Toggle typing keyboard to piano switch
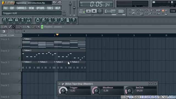176x99 pixels. (130, 10)
